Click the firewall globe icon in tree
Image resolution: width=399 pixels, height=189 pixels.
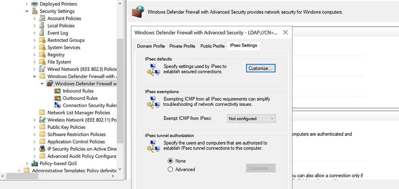(50, 84)
